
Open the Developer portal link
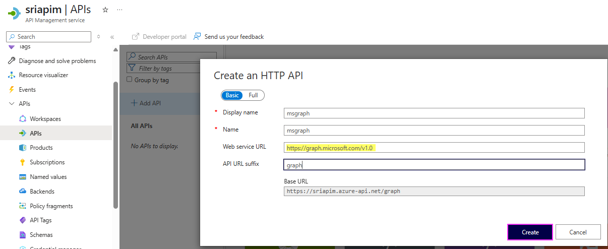164,37
